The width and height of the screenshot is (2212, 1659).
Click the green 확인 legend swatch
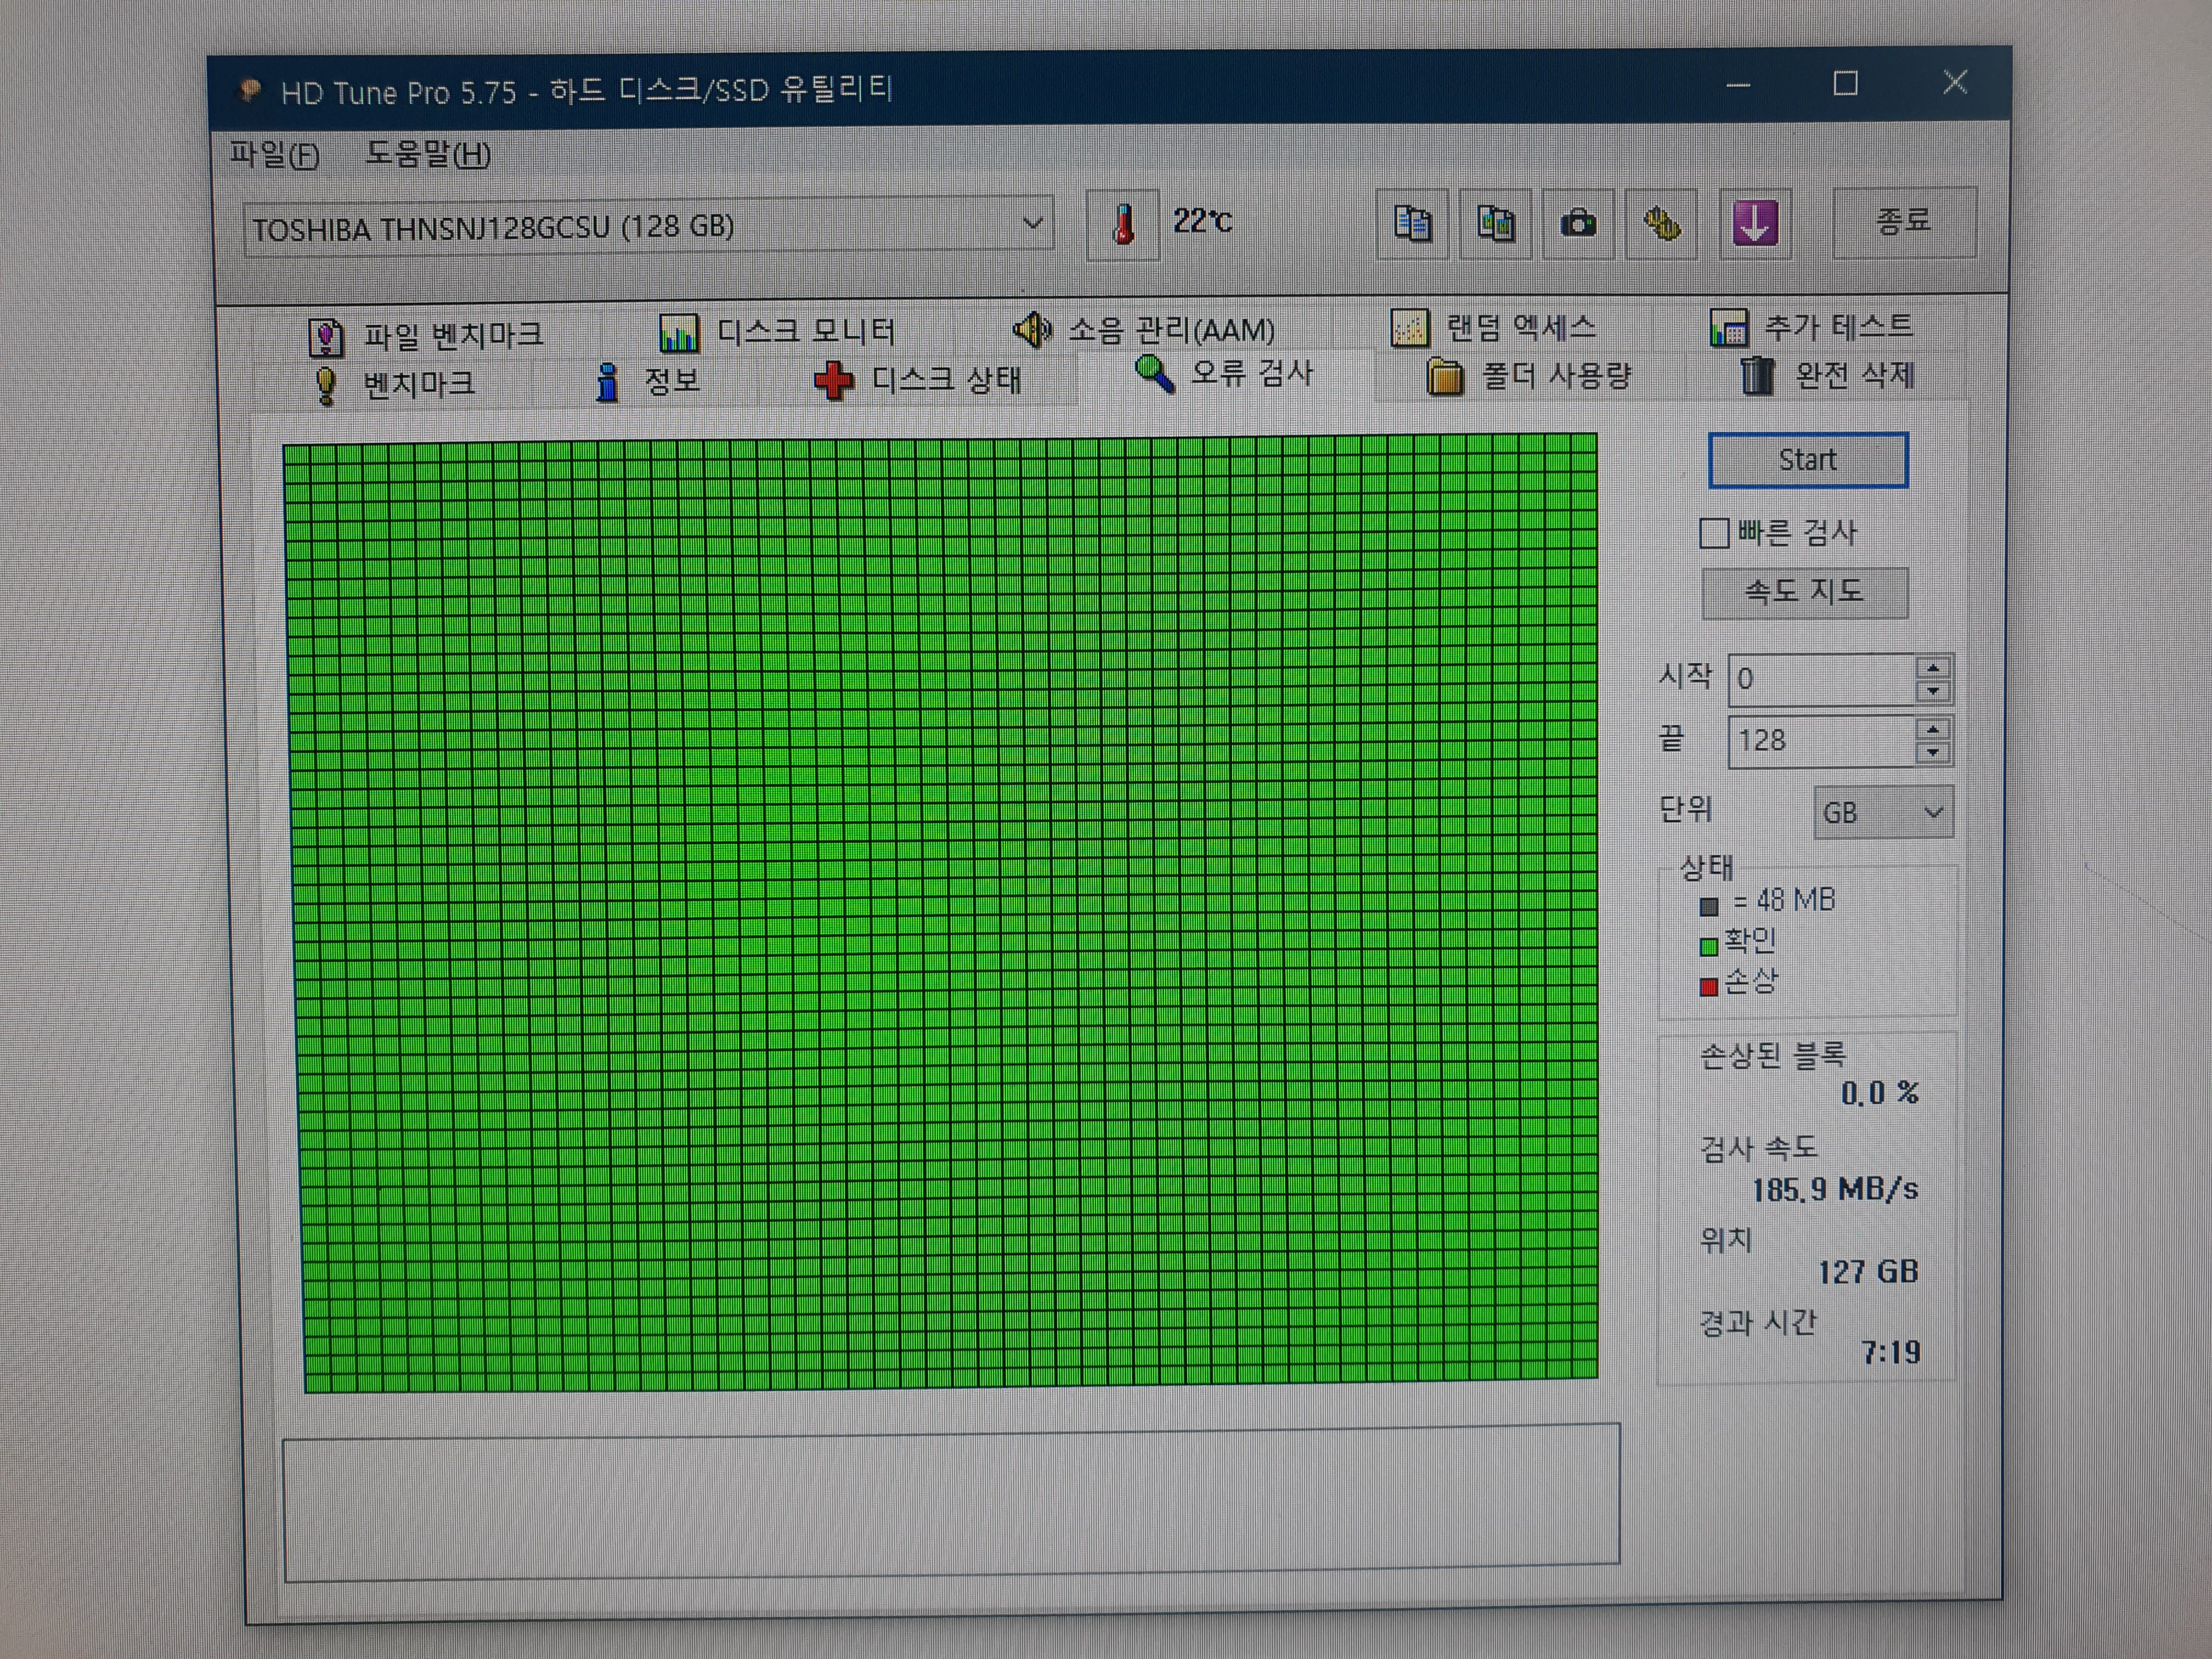click(1709, 946)
